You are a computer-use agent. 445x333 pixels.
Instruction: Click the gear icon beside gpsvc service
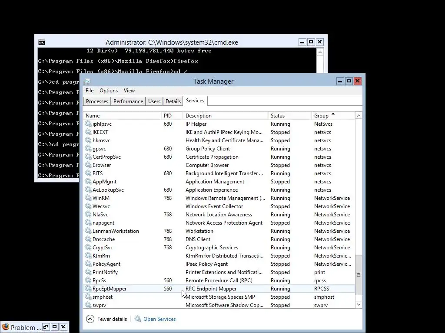[x=88, y=148]
